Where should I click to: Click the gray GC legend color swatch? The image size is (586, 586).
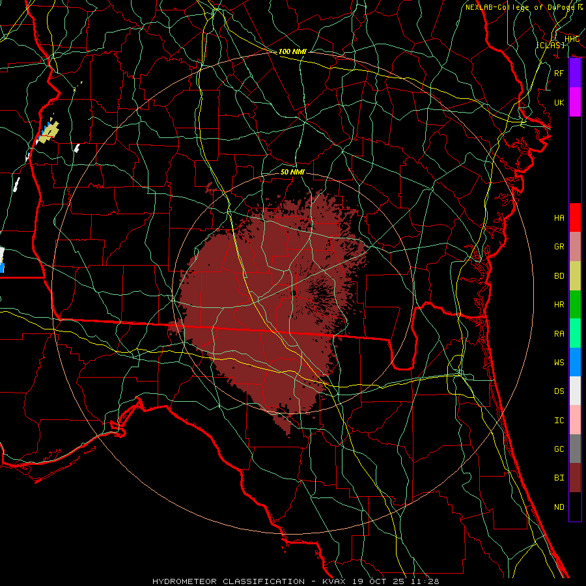575,449
